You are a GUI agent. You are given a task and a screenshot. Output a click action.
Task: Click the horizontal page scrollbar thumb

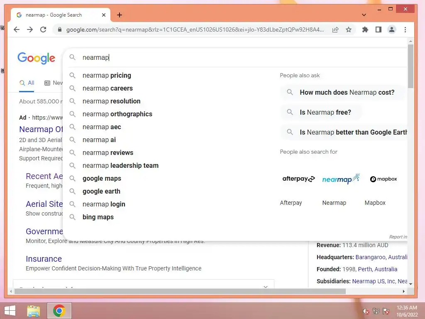click(180, 291)
